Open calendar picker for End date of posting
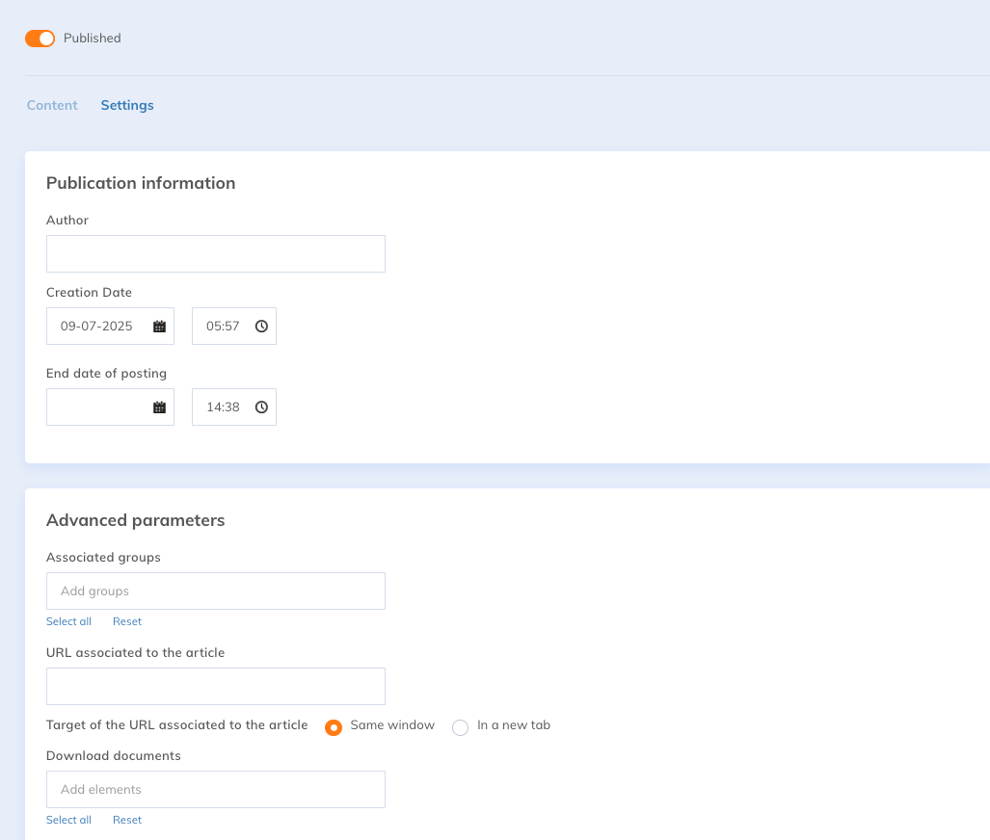 click(159, 407)
